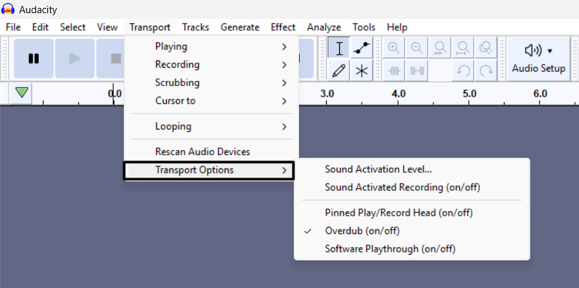Select the Envelope tool
Viewport: 579px width, 288px height.
click(361, 48)
